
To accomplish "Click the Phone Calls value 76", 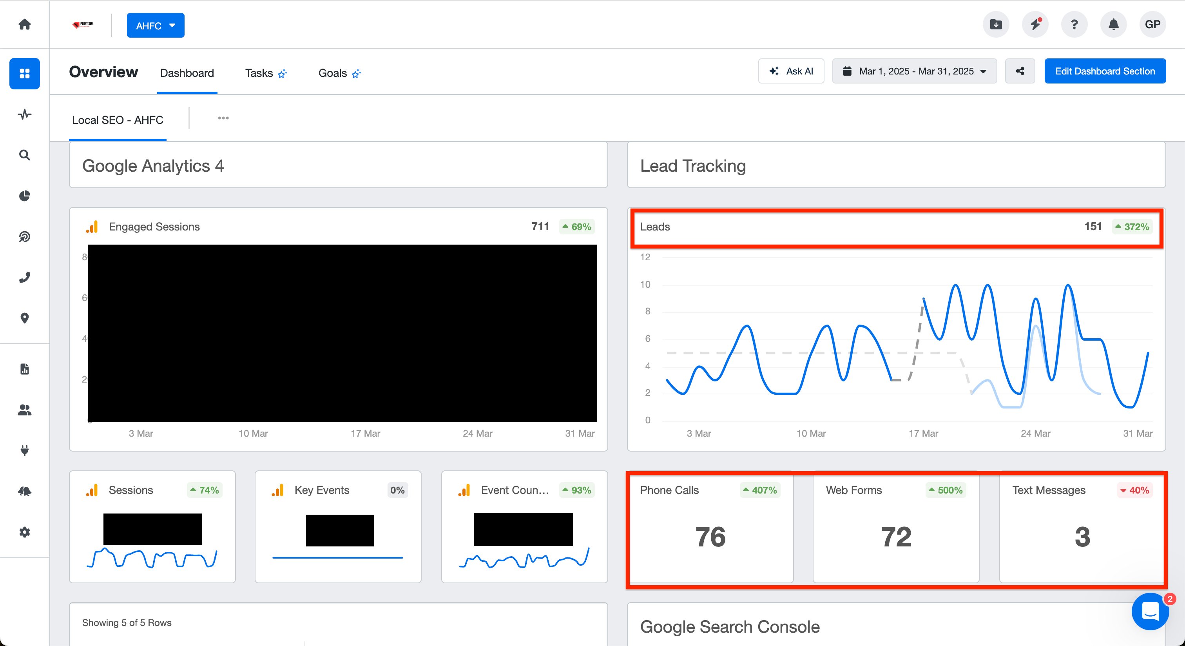I will coord(711,537).
